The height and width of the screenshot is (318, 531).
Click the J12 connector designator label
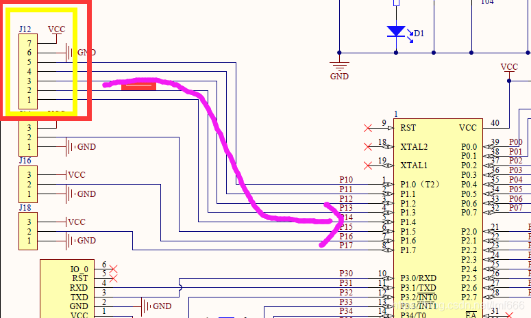tap(25, 29)
